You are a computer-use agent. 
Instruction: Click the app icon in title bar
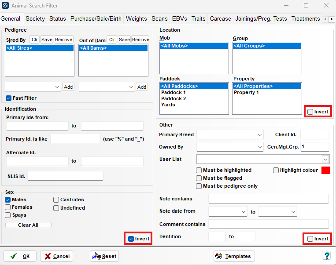tap(5, 6)
